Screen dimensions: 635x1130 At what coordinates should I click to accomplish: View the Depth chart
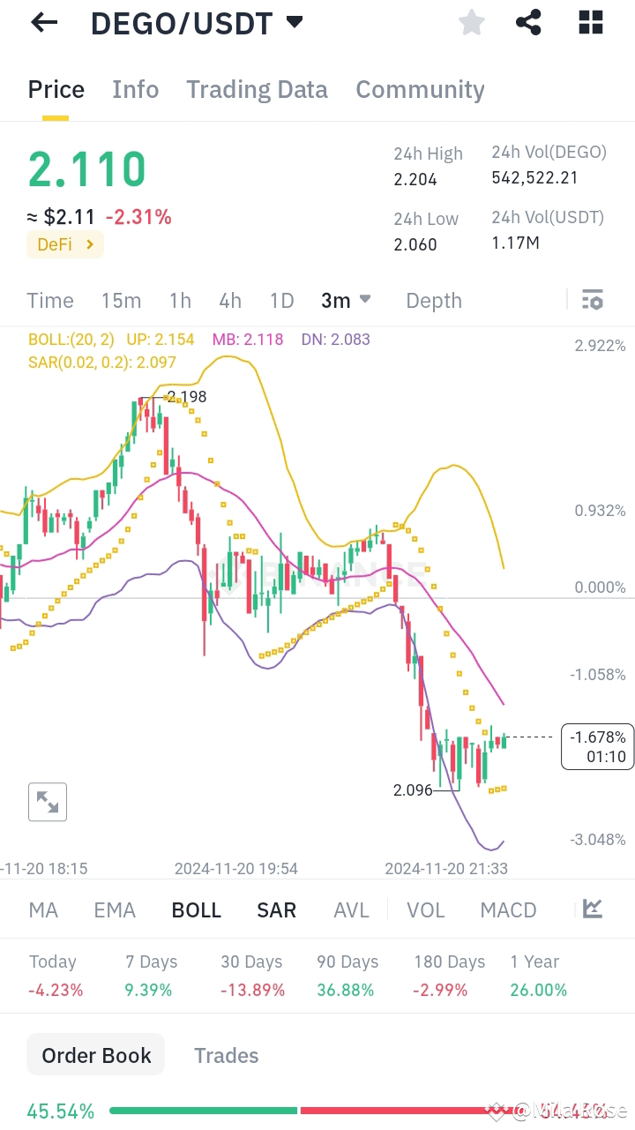[x=433, y=300]
